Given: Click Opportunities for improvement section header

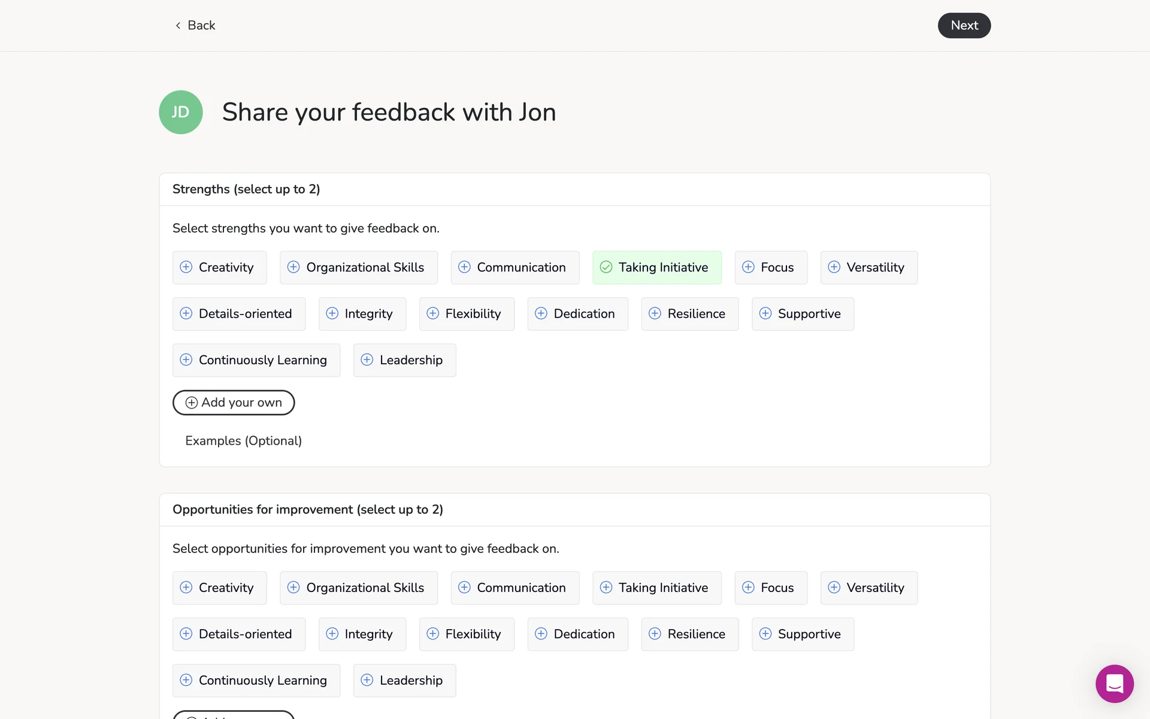Looking at the screenshot, I should (x=307, y=509).
